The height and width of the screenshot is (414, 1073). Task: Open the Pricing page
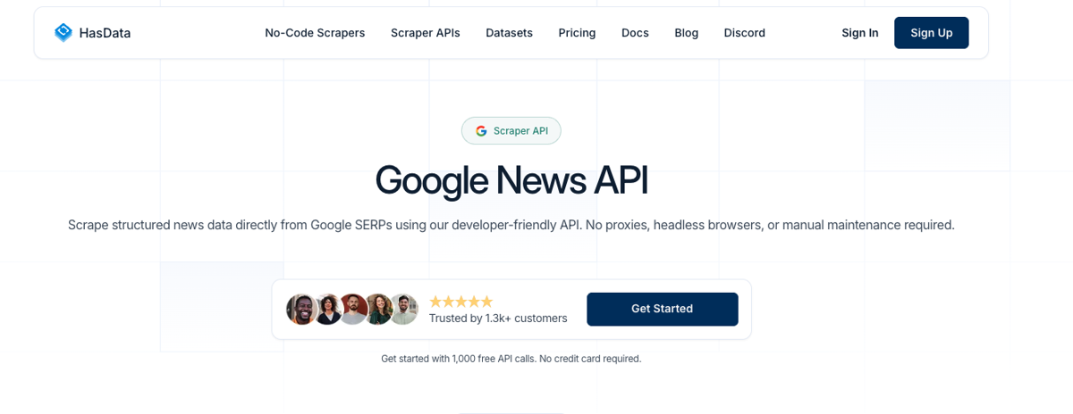click(577, 33)
